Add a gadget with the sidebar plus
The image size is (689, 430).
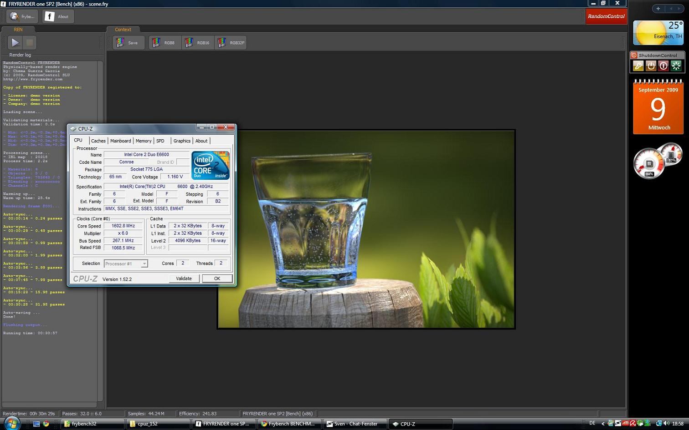coord(658,9)
